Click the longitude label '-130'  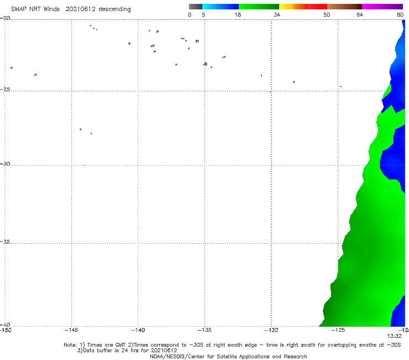(271, 330)
